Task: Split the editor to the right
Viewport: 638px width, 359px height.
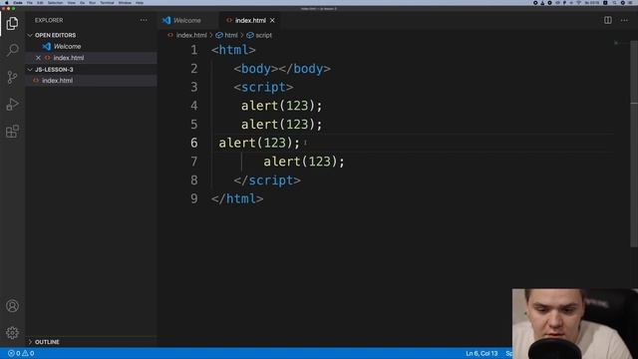Action: [x=607, y=20]
